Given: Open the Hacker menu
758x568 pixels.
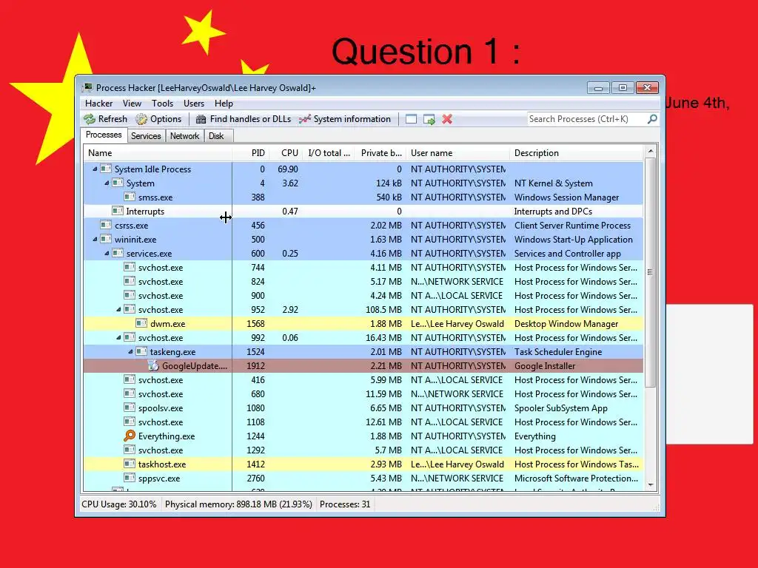Looking at the screenshot, I should pyautogui.click(x=98, y=104).
